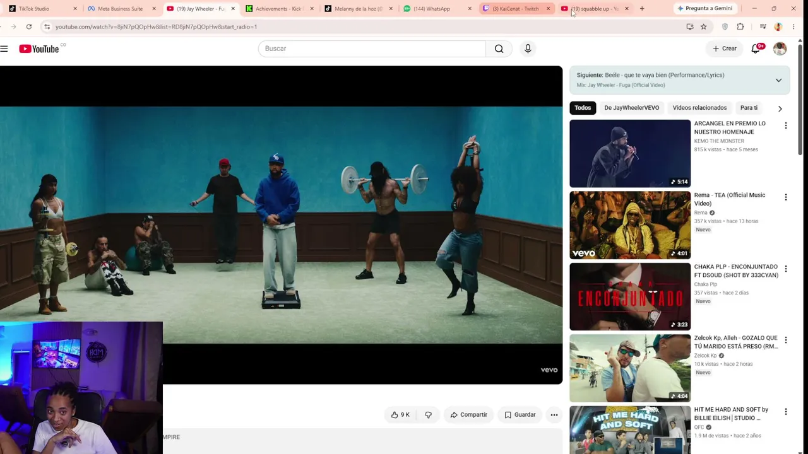The height and width of the screenshot is (454, 808).
Task: Close the TikTok Studio tab
Action: (75, 9)
